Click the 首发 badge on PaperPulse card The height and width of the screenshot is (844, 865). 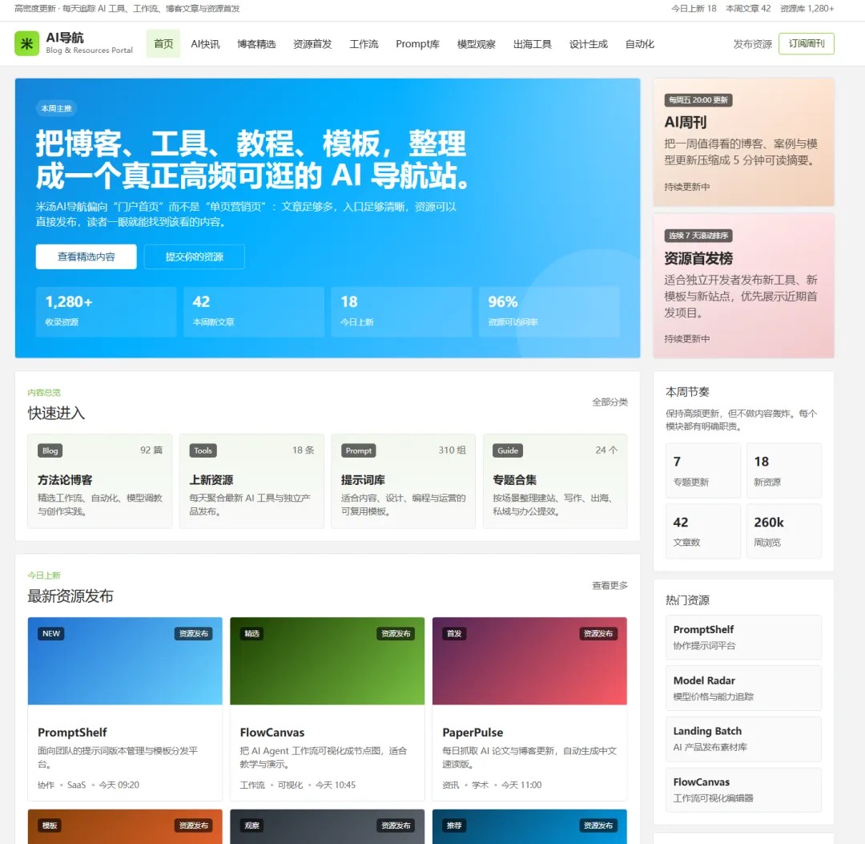tap(455, 634)
